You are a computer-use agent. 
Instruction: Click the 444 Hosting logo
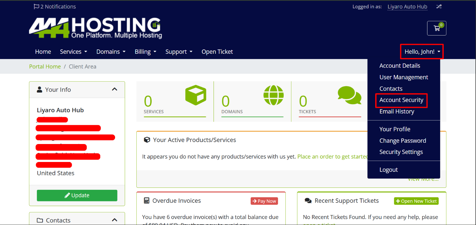pyautogui.click(x=95, y=28)
